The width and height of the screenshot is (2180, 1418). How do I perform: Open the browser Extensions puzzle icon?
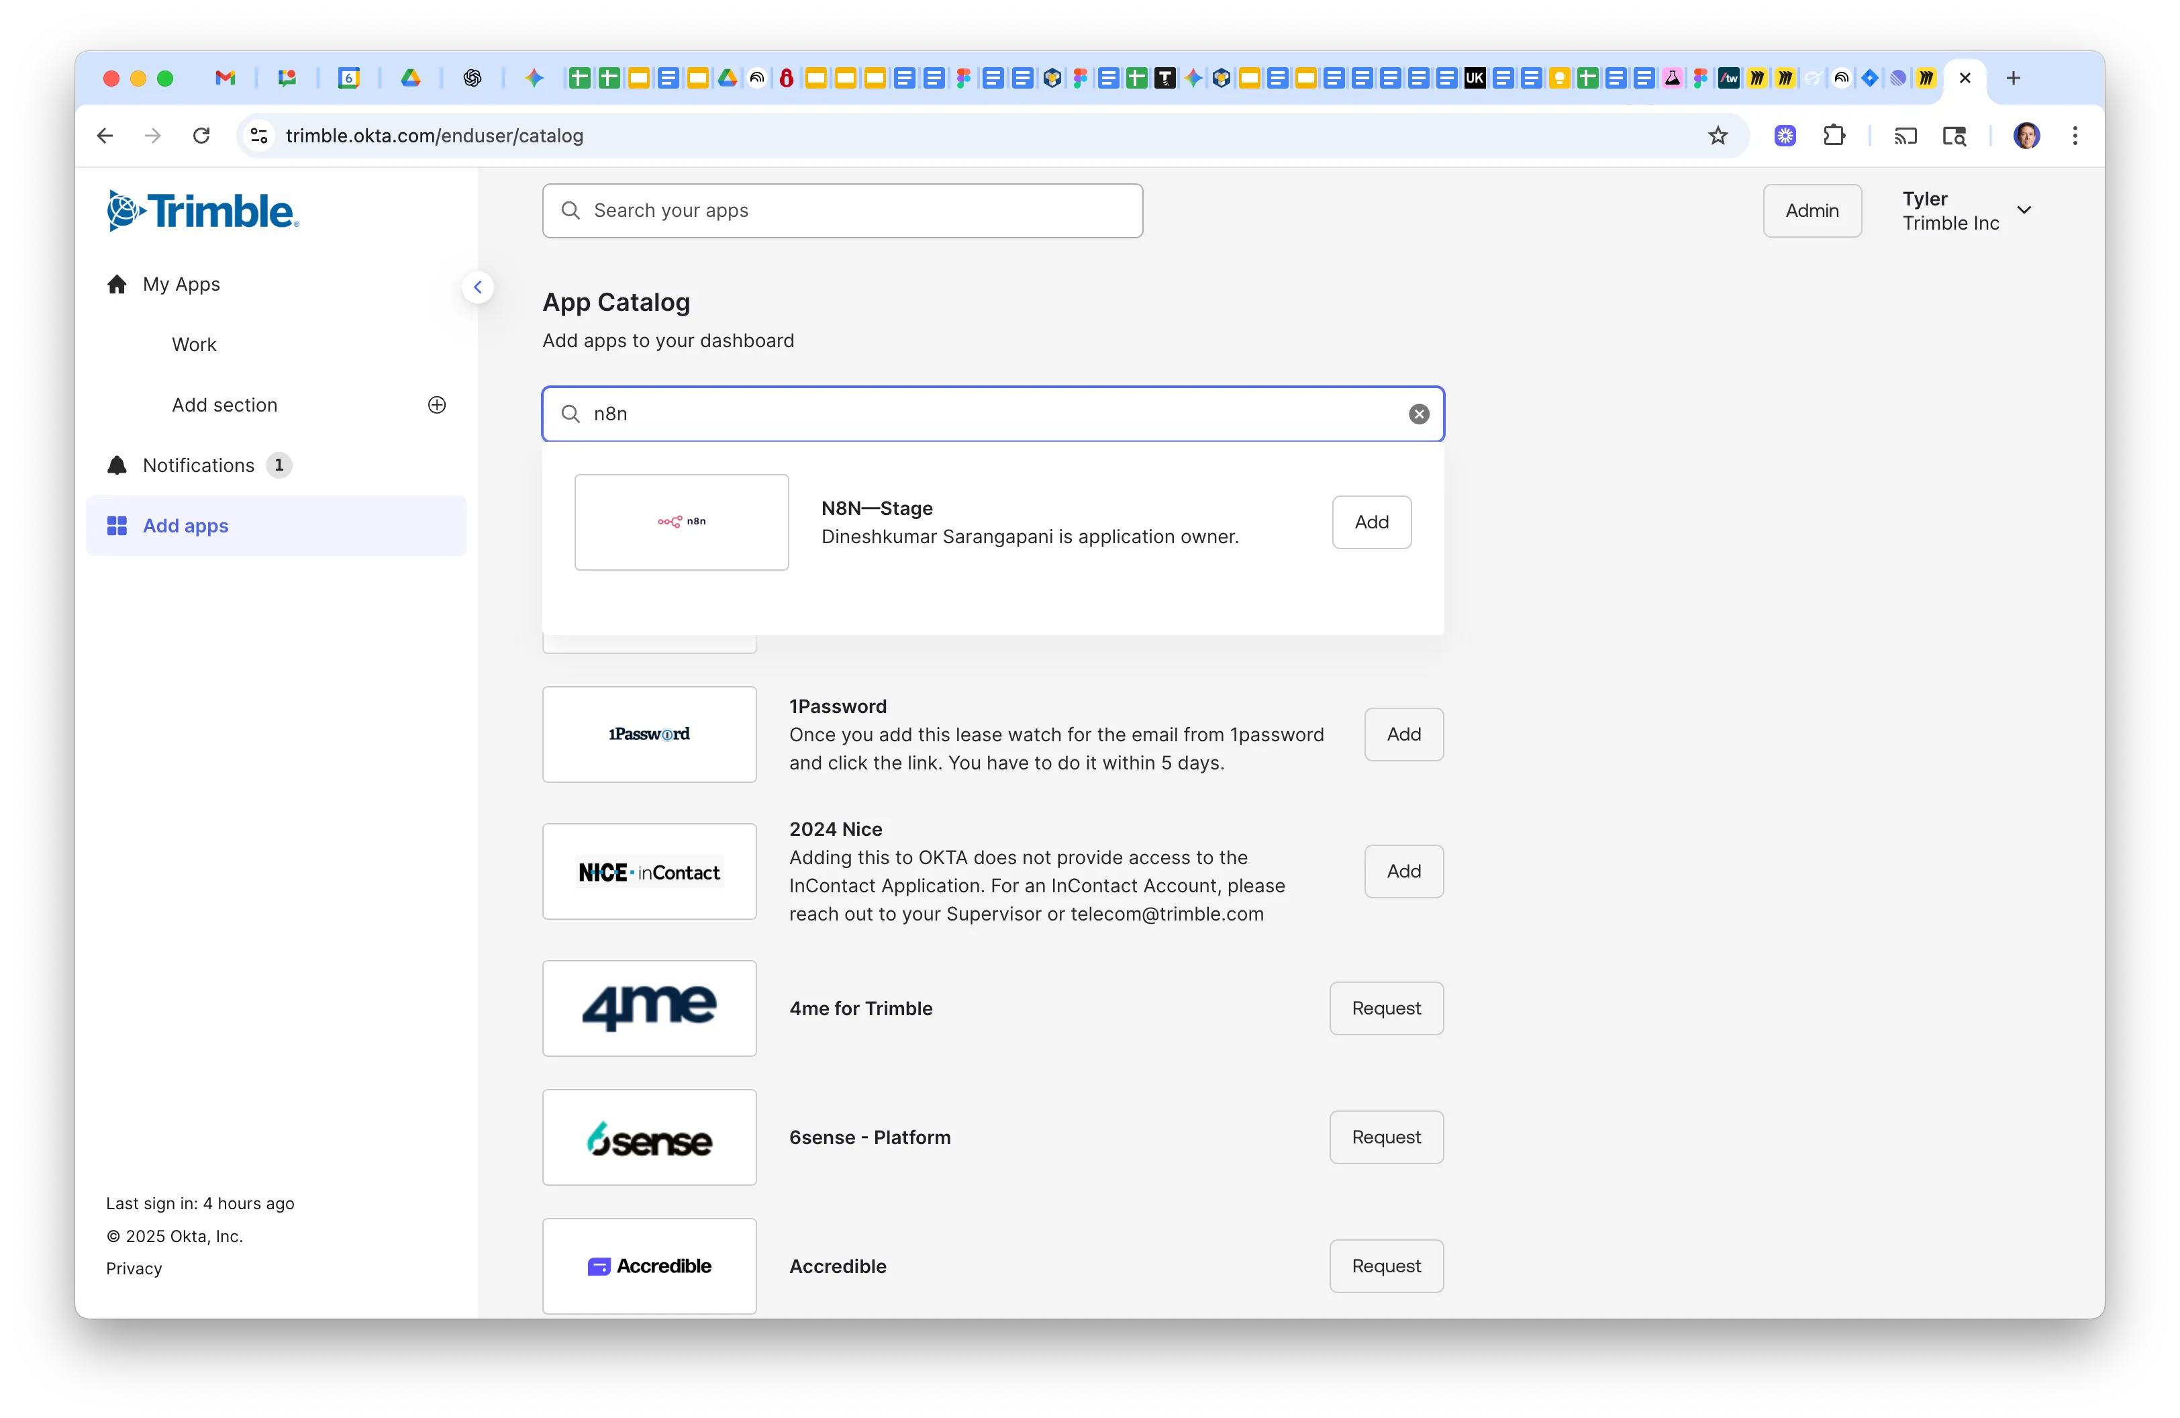tap(1834, 136)
